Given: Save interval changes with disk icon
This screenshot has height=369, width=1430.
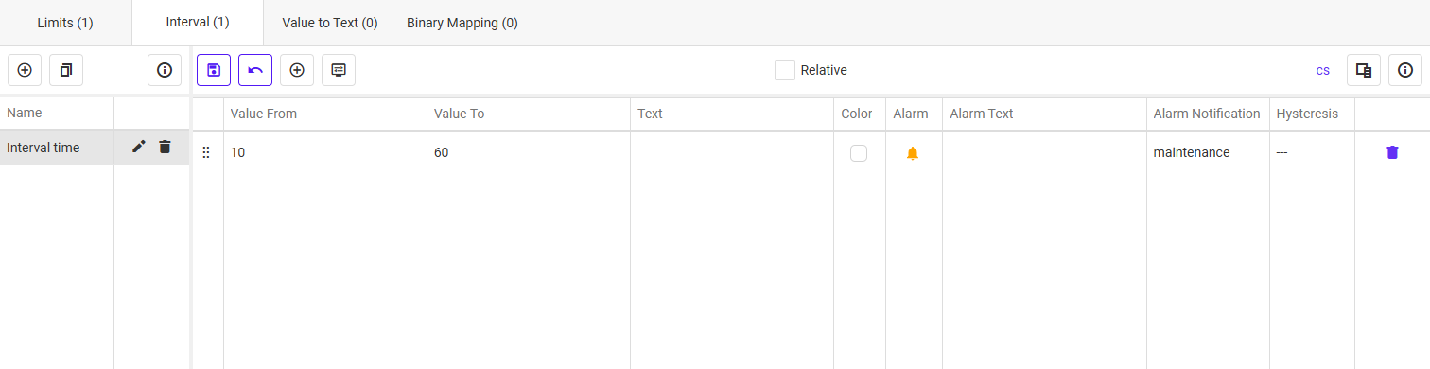Looking at the screenshot, I should (x=214, y=70).
